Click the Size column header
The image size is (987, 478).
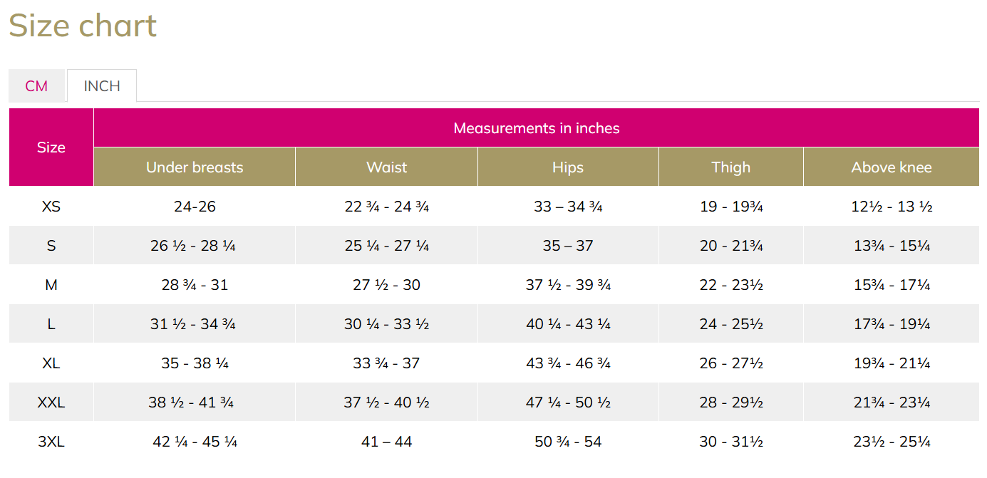(51, 147)
